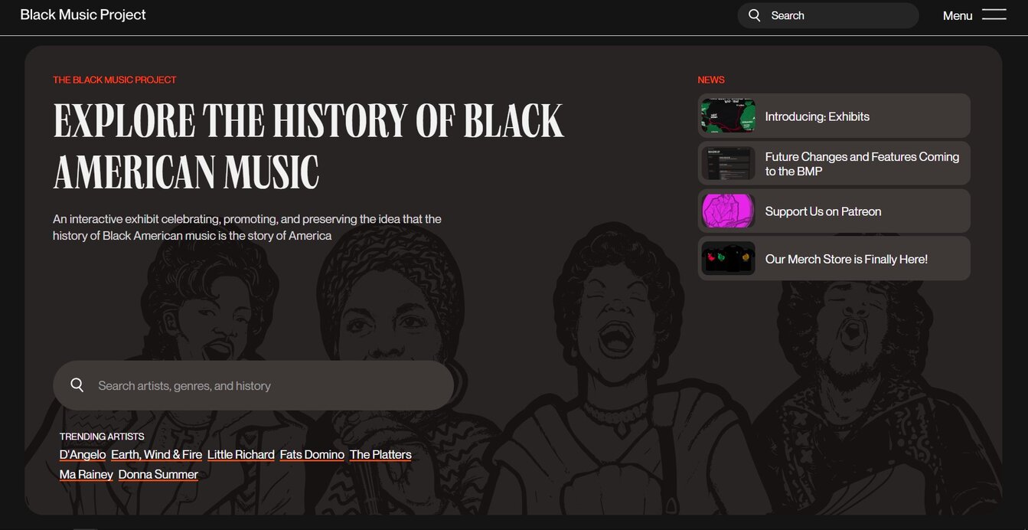Image resolution: width=1028 pixels, height=530 pixels.
Task: Click the magnifier icon inside the hero search box
Action: [x=77, y=384]
